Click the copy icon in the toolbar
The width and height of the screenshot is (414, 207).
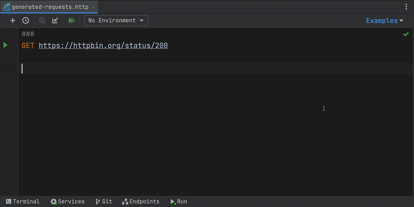coord(42,20)
